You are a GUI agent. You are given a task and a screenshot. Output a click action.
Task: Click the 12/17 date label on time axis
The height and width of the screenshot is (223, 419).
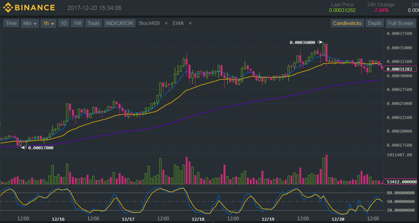(128, 219)
